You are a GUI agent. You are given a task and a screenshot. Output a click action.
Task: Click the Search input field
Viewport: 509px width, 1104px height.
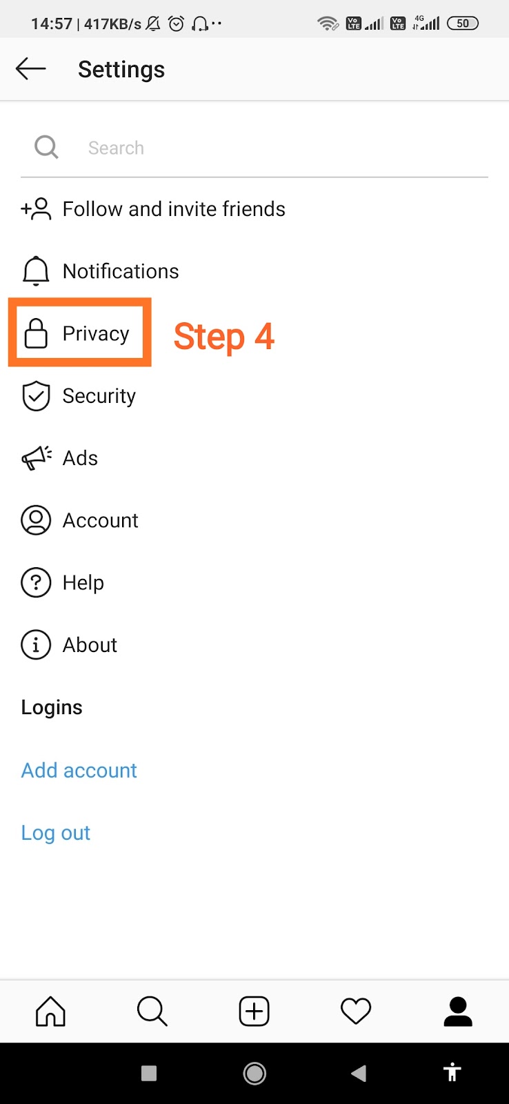pos(276,148)
